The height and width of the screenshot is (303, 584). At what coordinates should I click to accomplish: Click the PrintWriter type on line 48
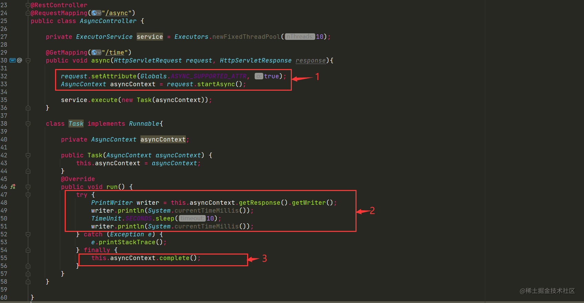112,203
